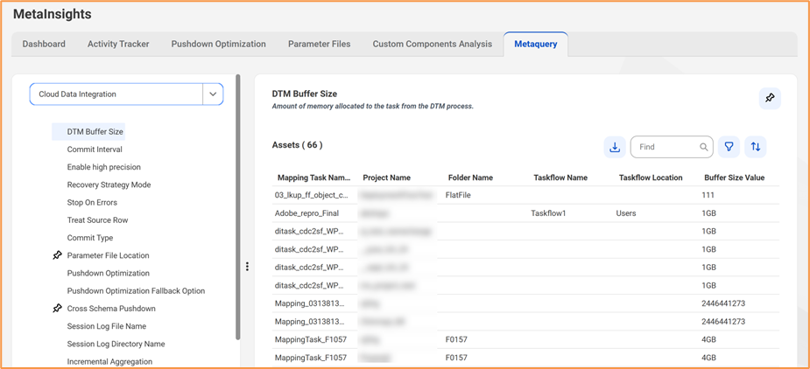Open Incremental Aggregation query
Viewport: 810px width, 369px height.
(109, 362)
